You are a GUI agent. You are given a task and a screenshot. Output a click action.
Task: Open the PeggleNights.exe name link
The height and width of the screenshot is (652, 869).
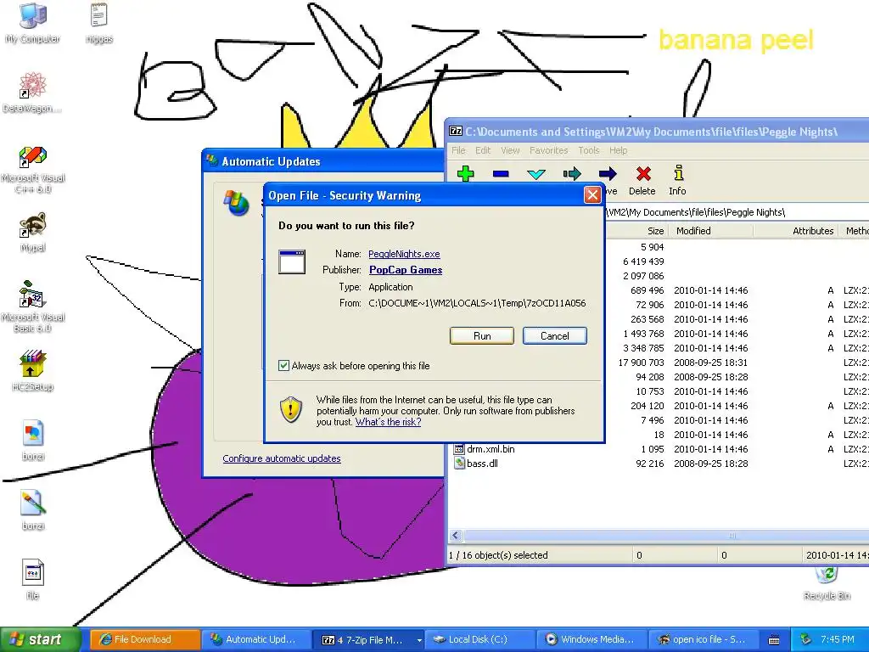click(x=404, y=254)
